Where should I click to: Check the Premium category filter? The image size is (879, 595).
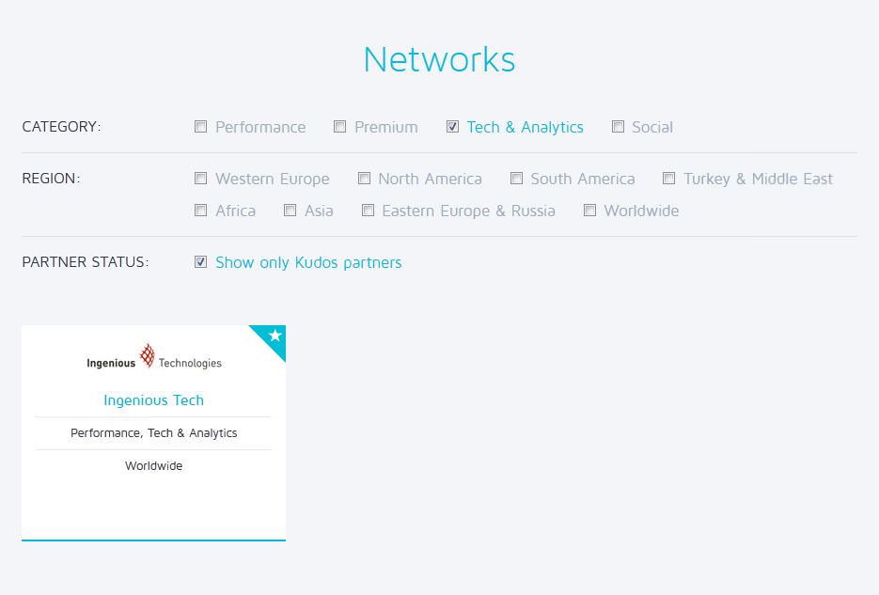339,127
